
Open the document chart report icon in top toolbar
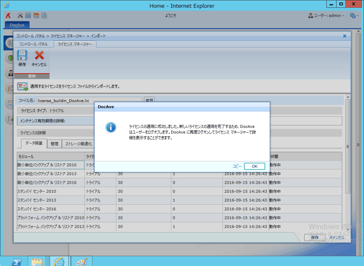[44, 16]
